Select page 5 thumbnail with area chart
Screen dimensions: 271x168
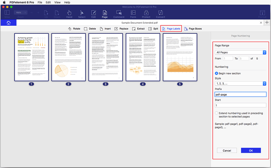tap(180, 57)
